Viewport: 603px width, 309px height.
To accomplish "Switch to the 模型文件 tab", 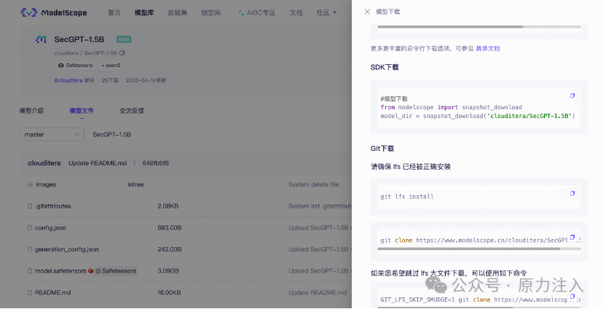I will [x=82, y=111].
